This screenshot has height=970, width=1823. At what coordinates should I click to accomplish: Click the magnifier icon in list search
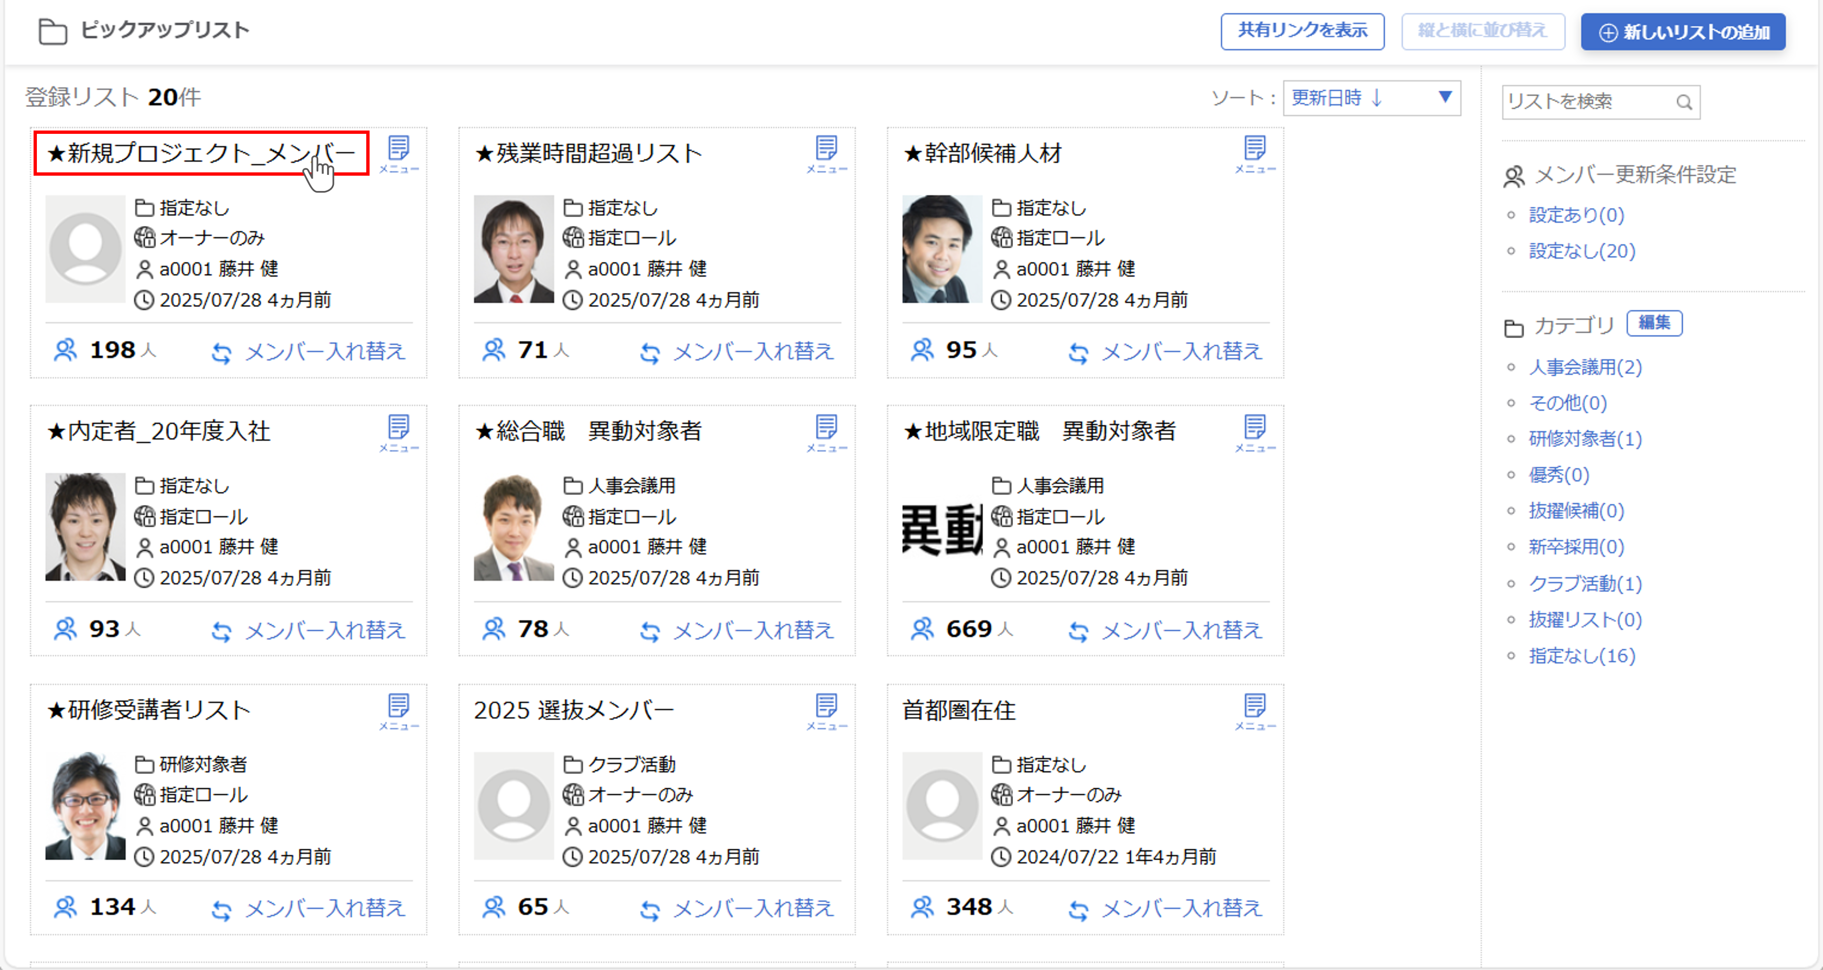pos(1684,103)
